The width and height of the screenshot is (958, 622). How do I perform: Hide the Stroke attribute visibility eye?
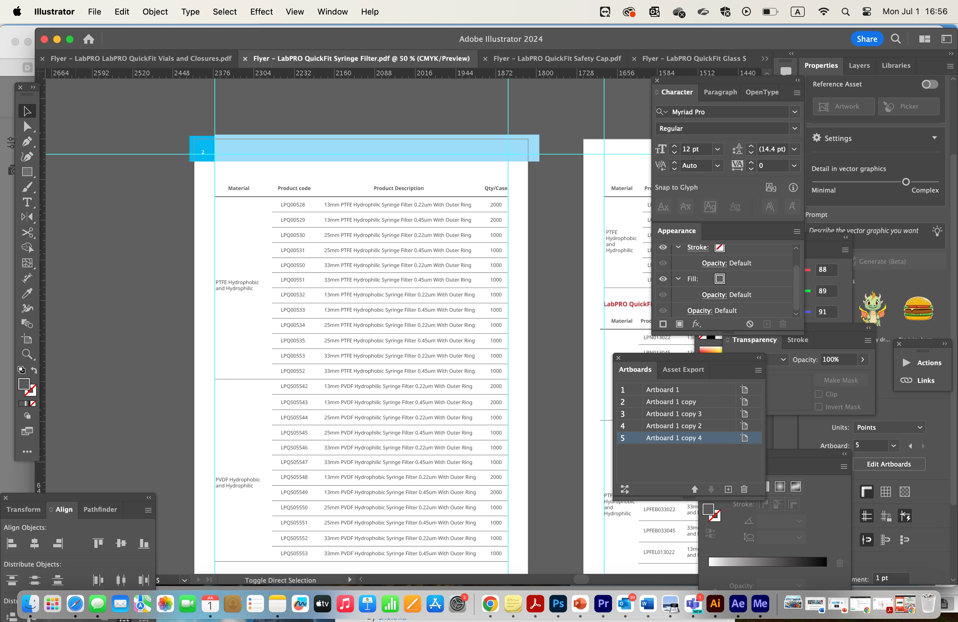(663, 247)
